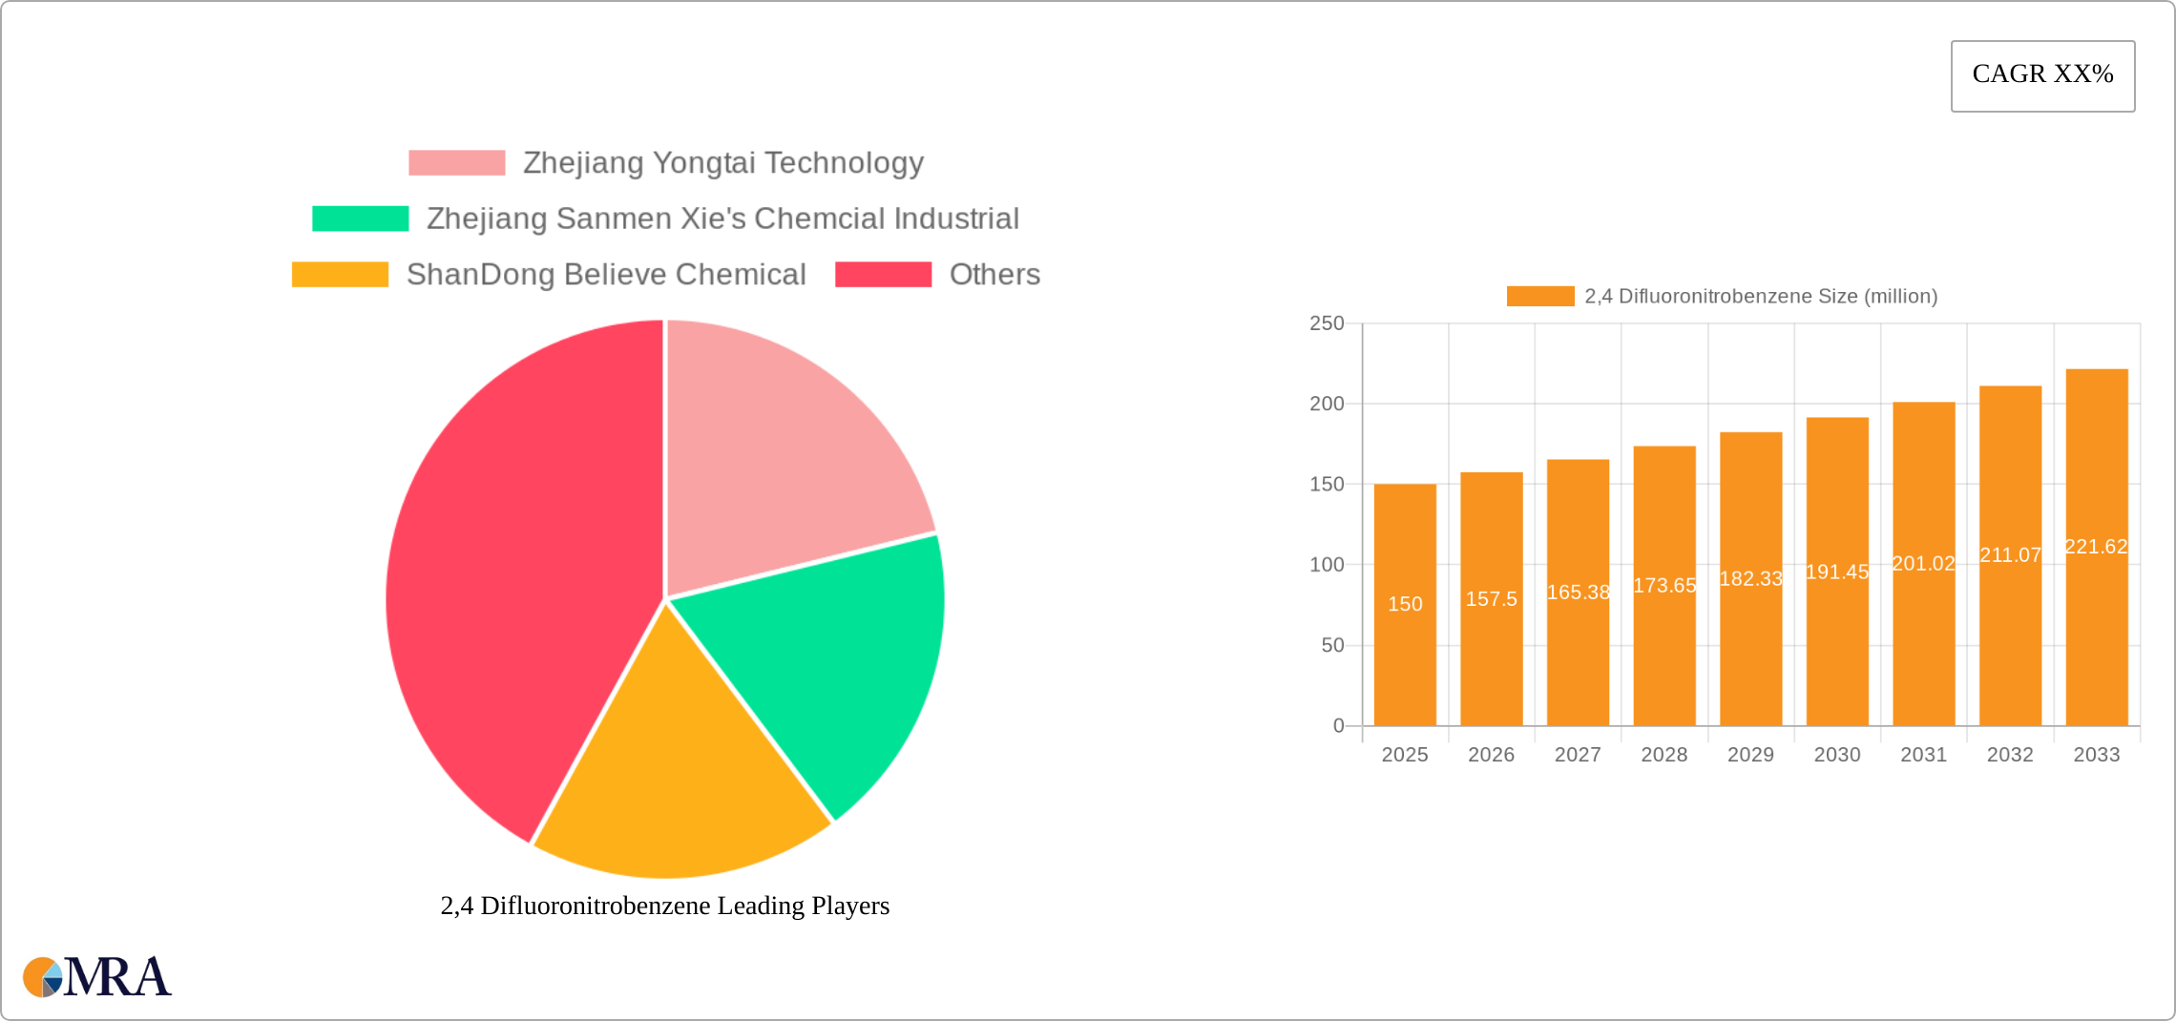Click the 2031 bar labeled 201.02
This screenshot has height=1021, width=2176.
1924,564
